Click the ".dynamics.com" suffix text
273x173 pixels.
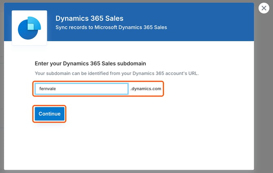pyautogui.click(x=146, y=89)
